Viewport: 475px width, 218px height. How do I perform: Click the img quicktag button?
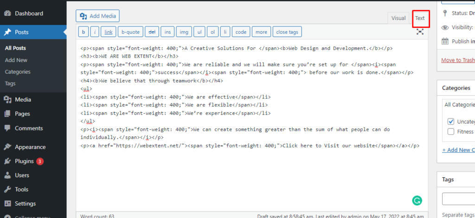[184, 32]
